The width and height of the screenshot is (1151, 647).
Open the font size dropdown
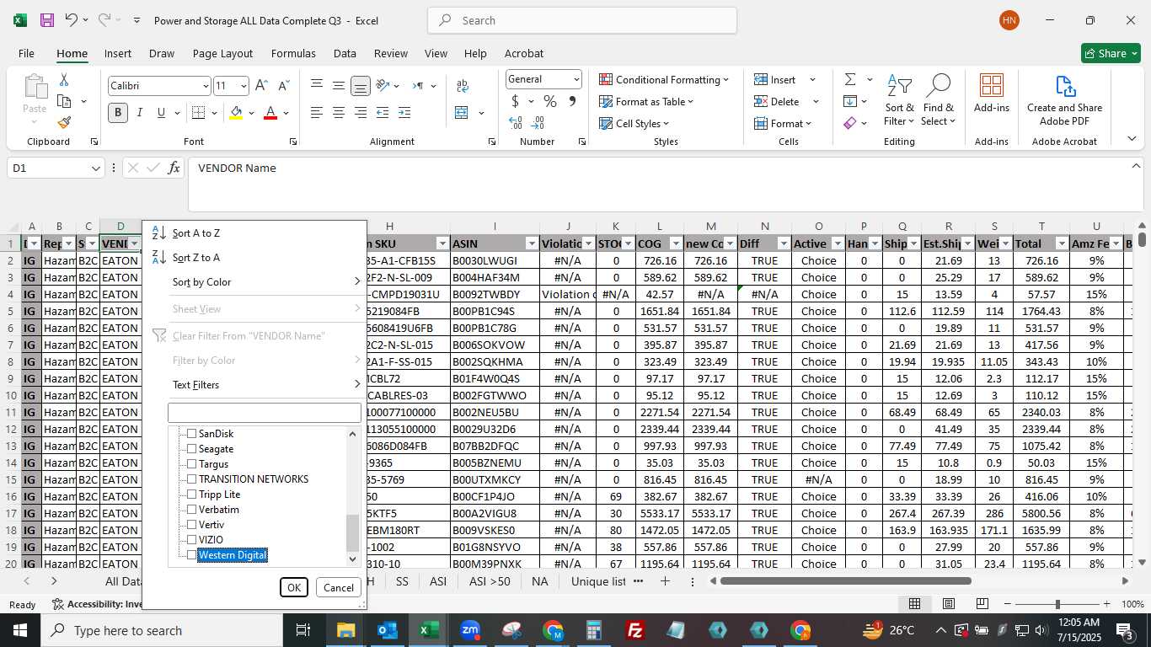coord(244,86)
